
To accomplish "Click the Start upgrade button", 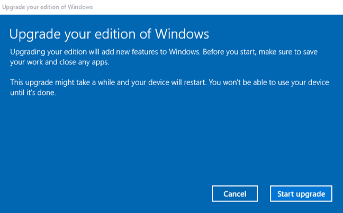I will 301,193.
